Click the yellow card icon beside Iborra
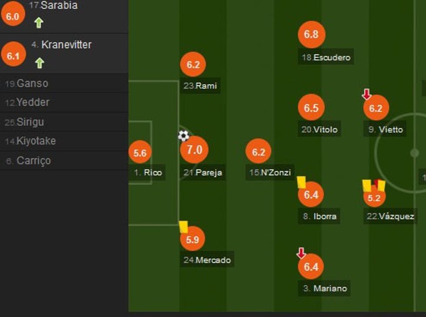 pos(302,182)
